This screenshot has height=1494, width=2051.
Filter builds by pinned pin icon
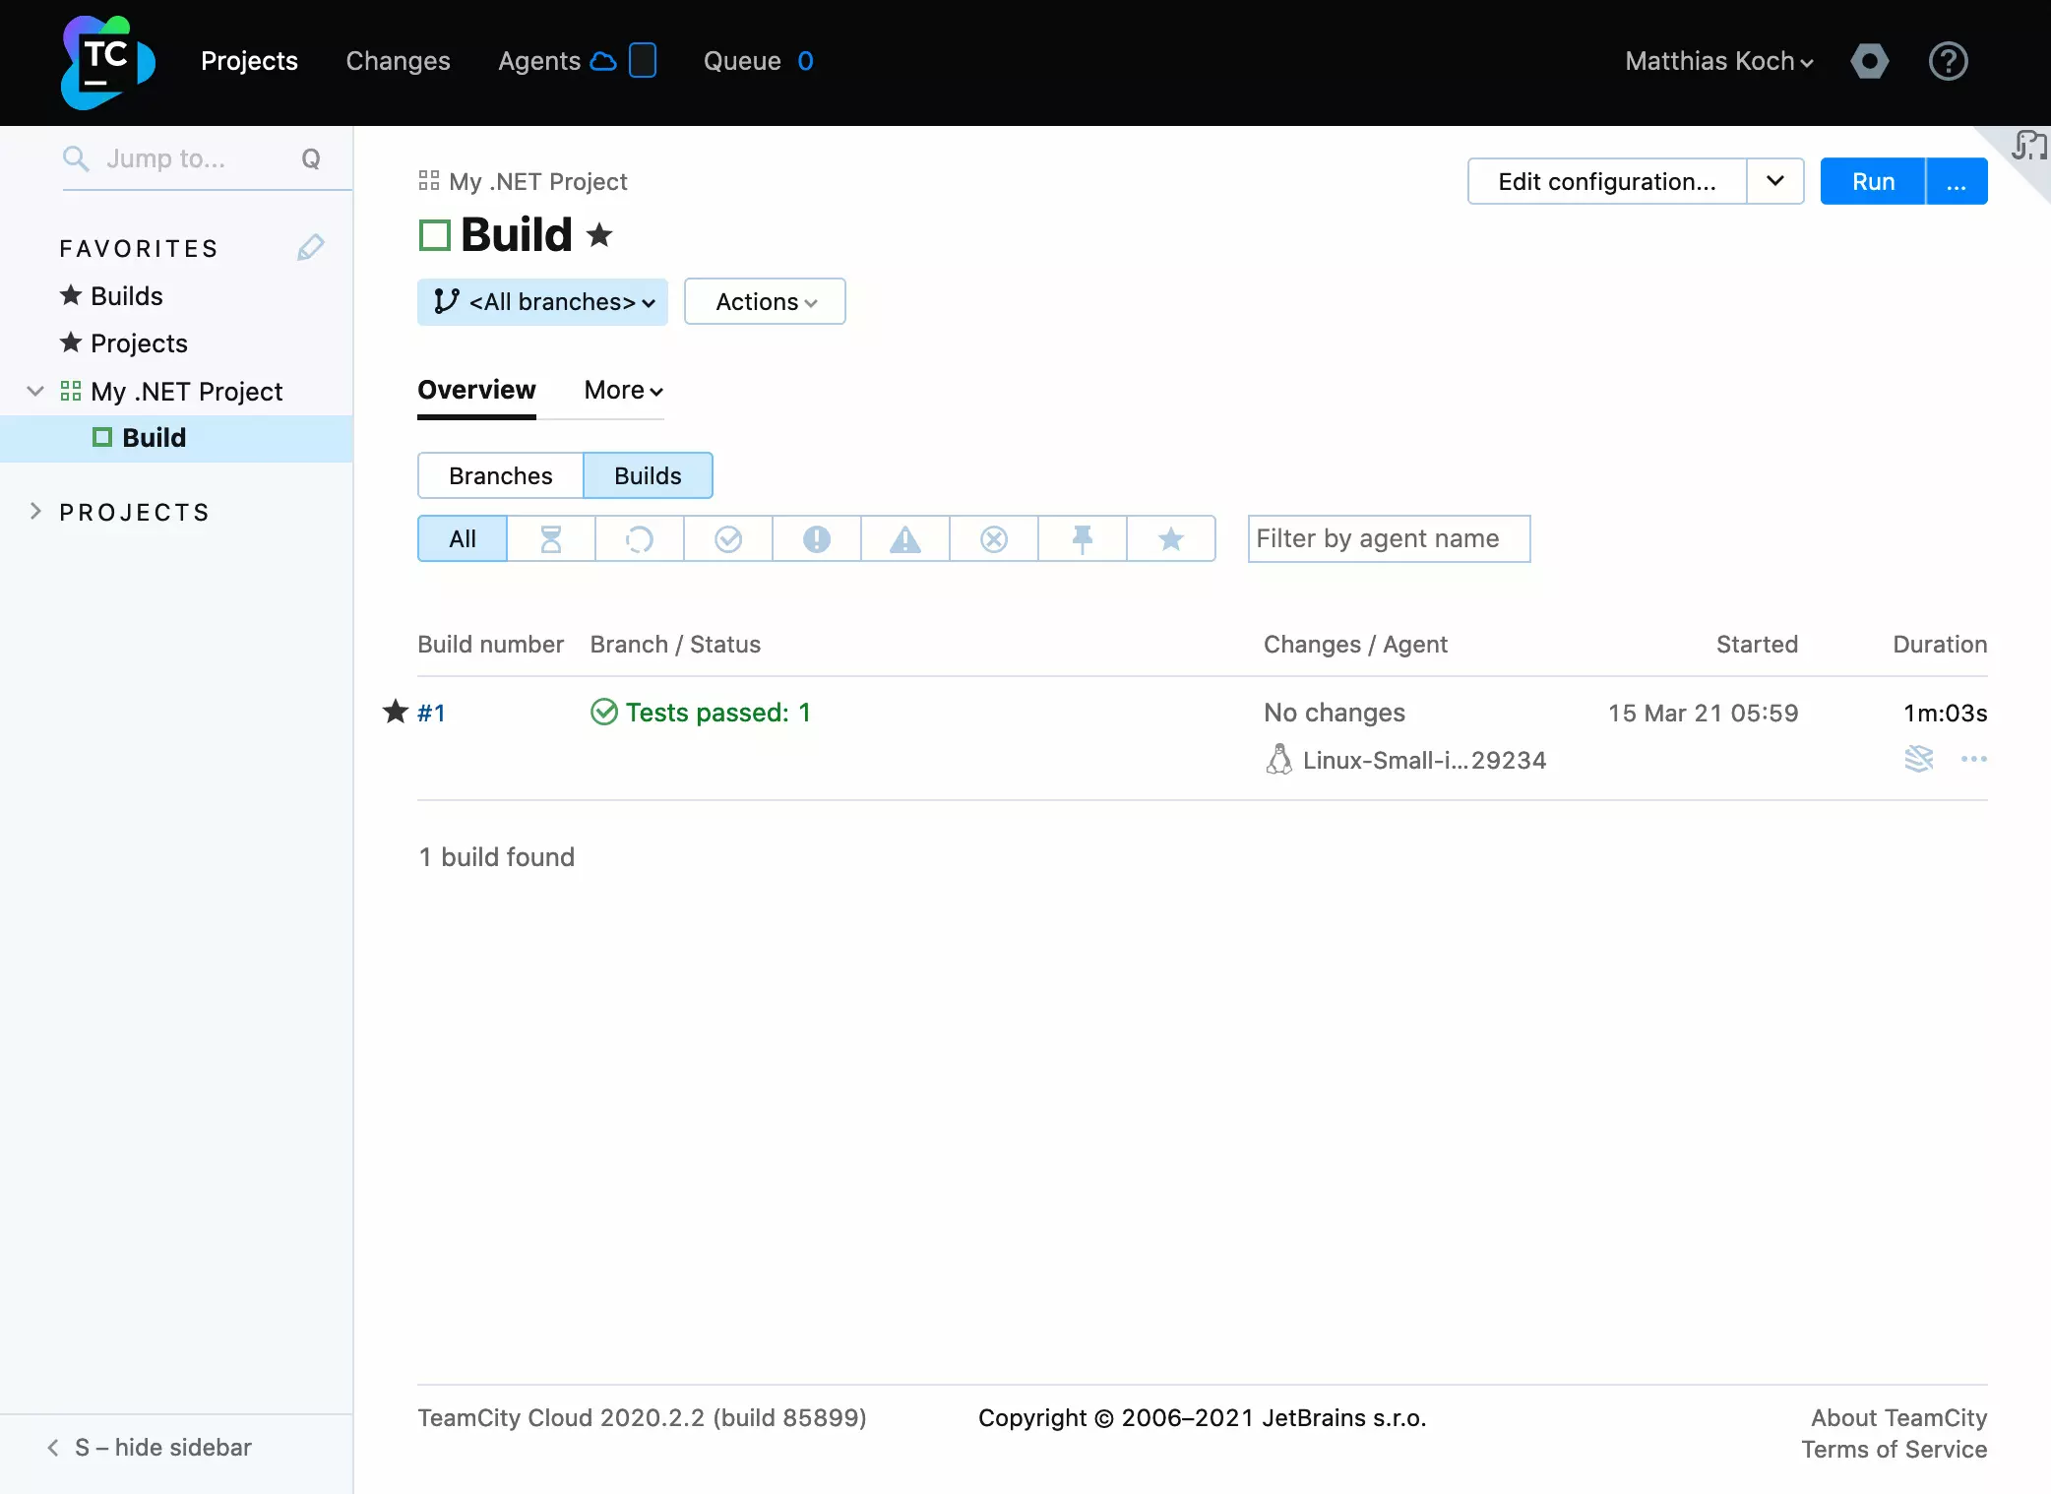pyautogui.click(x=1083, y=538)
